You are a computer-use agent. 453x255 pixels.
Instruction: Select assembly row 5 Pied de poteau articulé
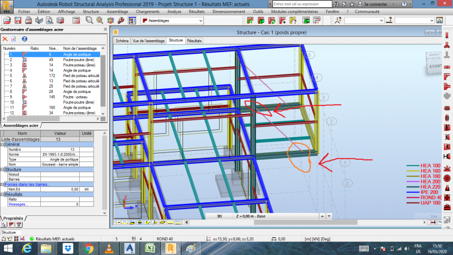pyautogui.click(x=51, y=76)
